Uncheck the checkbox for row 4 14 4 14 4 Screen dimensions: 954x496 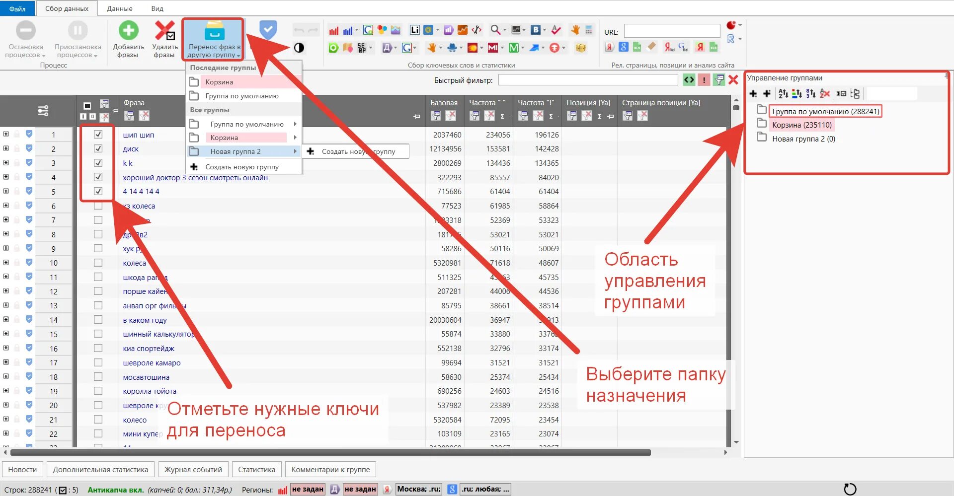pos(98,191)
